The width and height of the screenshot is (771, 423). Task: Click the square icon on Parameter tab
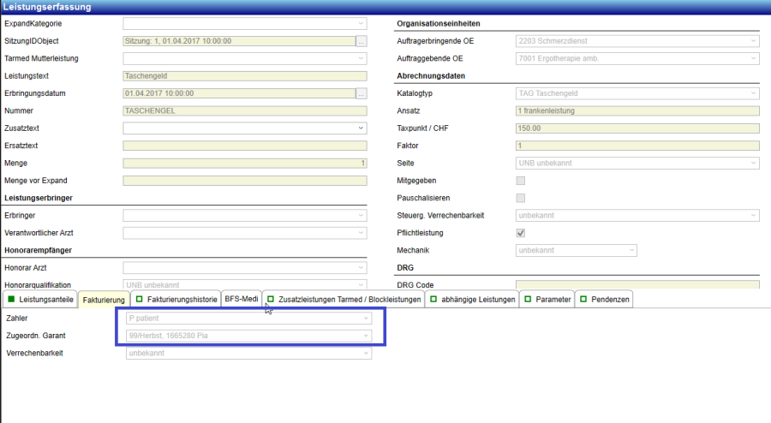pos(528,300)
